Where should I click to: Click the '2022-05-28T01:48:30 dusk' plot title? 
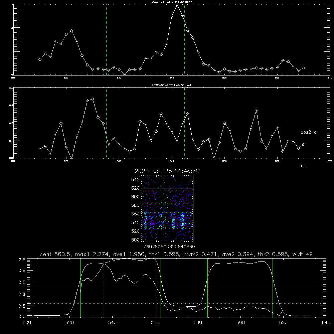pos(171,85)
